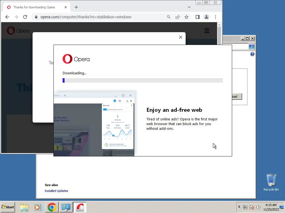This screenshot has height=213, width=285.
Task: Select the Recycle Bin desktop icon
Action: pos(271,182)
